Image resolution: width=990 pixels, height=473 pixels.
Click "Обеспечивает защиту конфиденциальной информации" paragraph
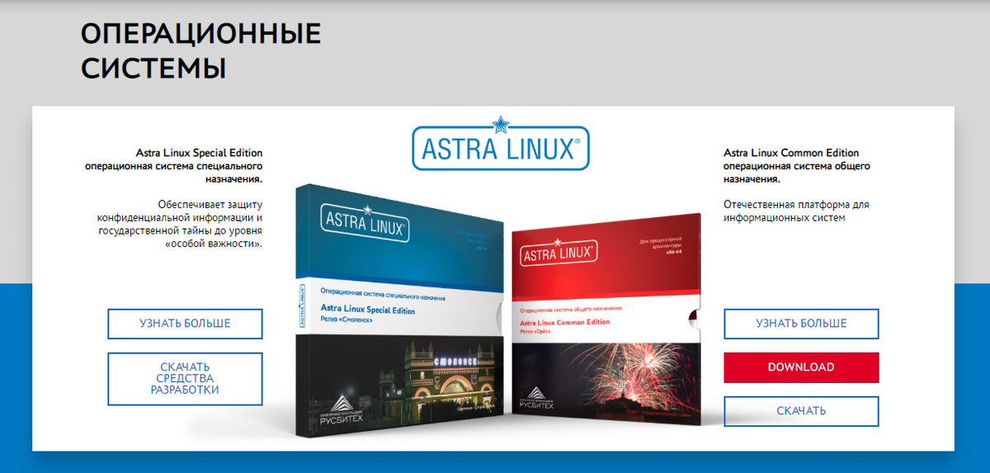click(x=180, y=224)
